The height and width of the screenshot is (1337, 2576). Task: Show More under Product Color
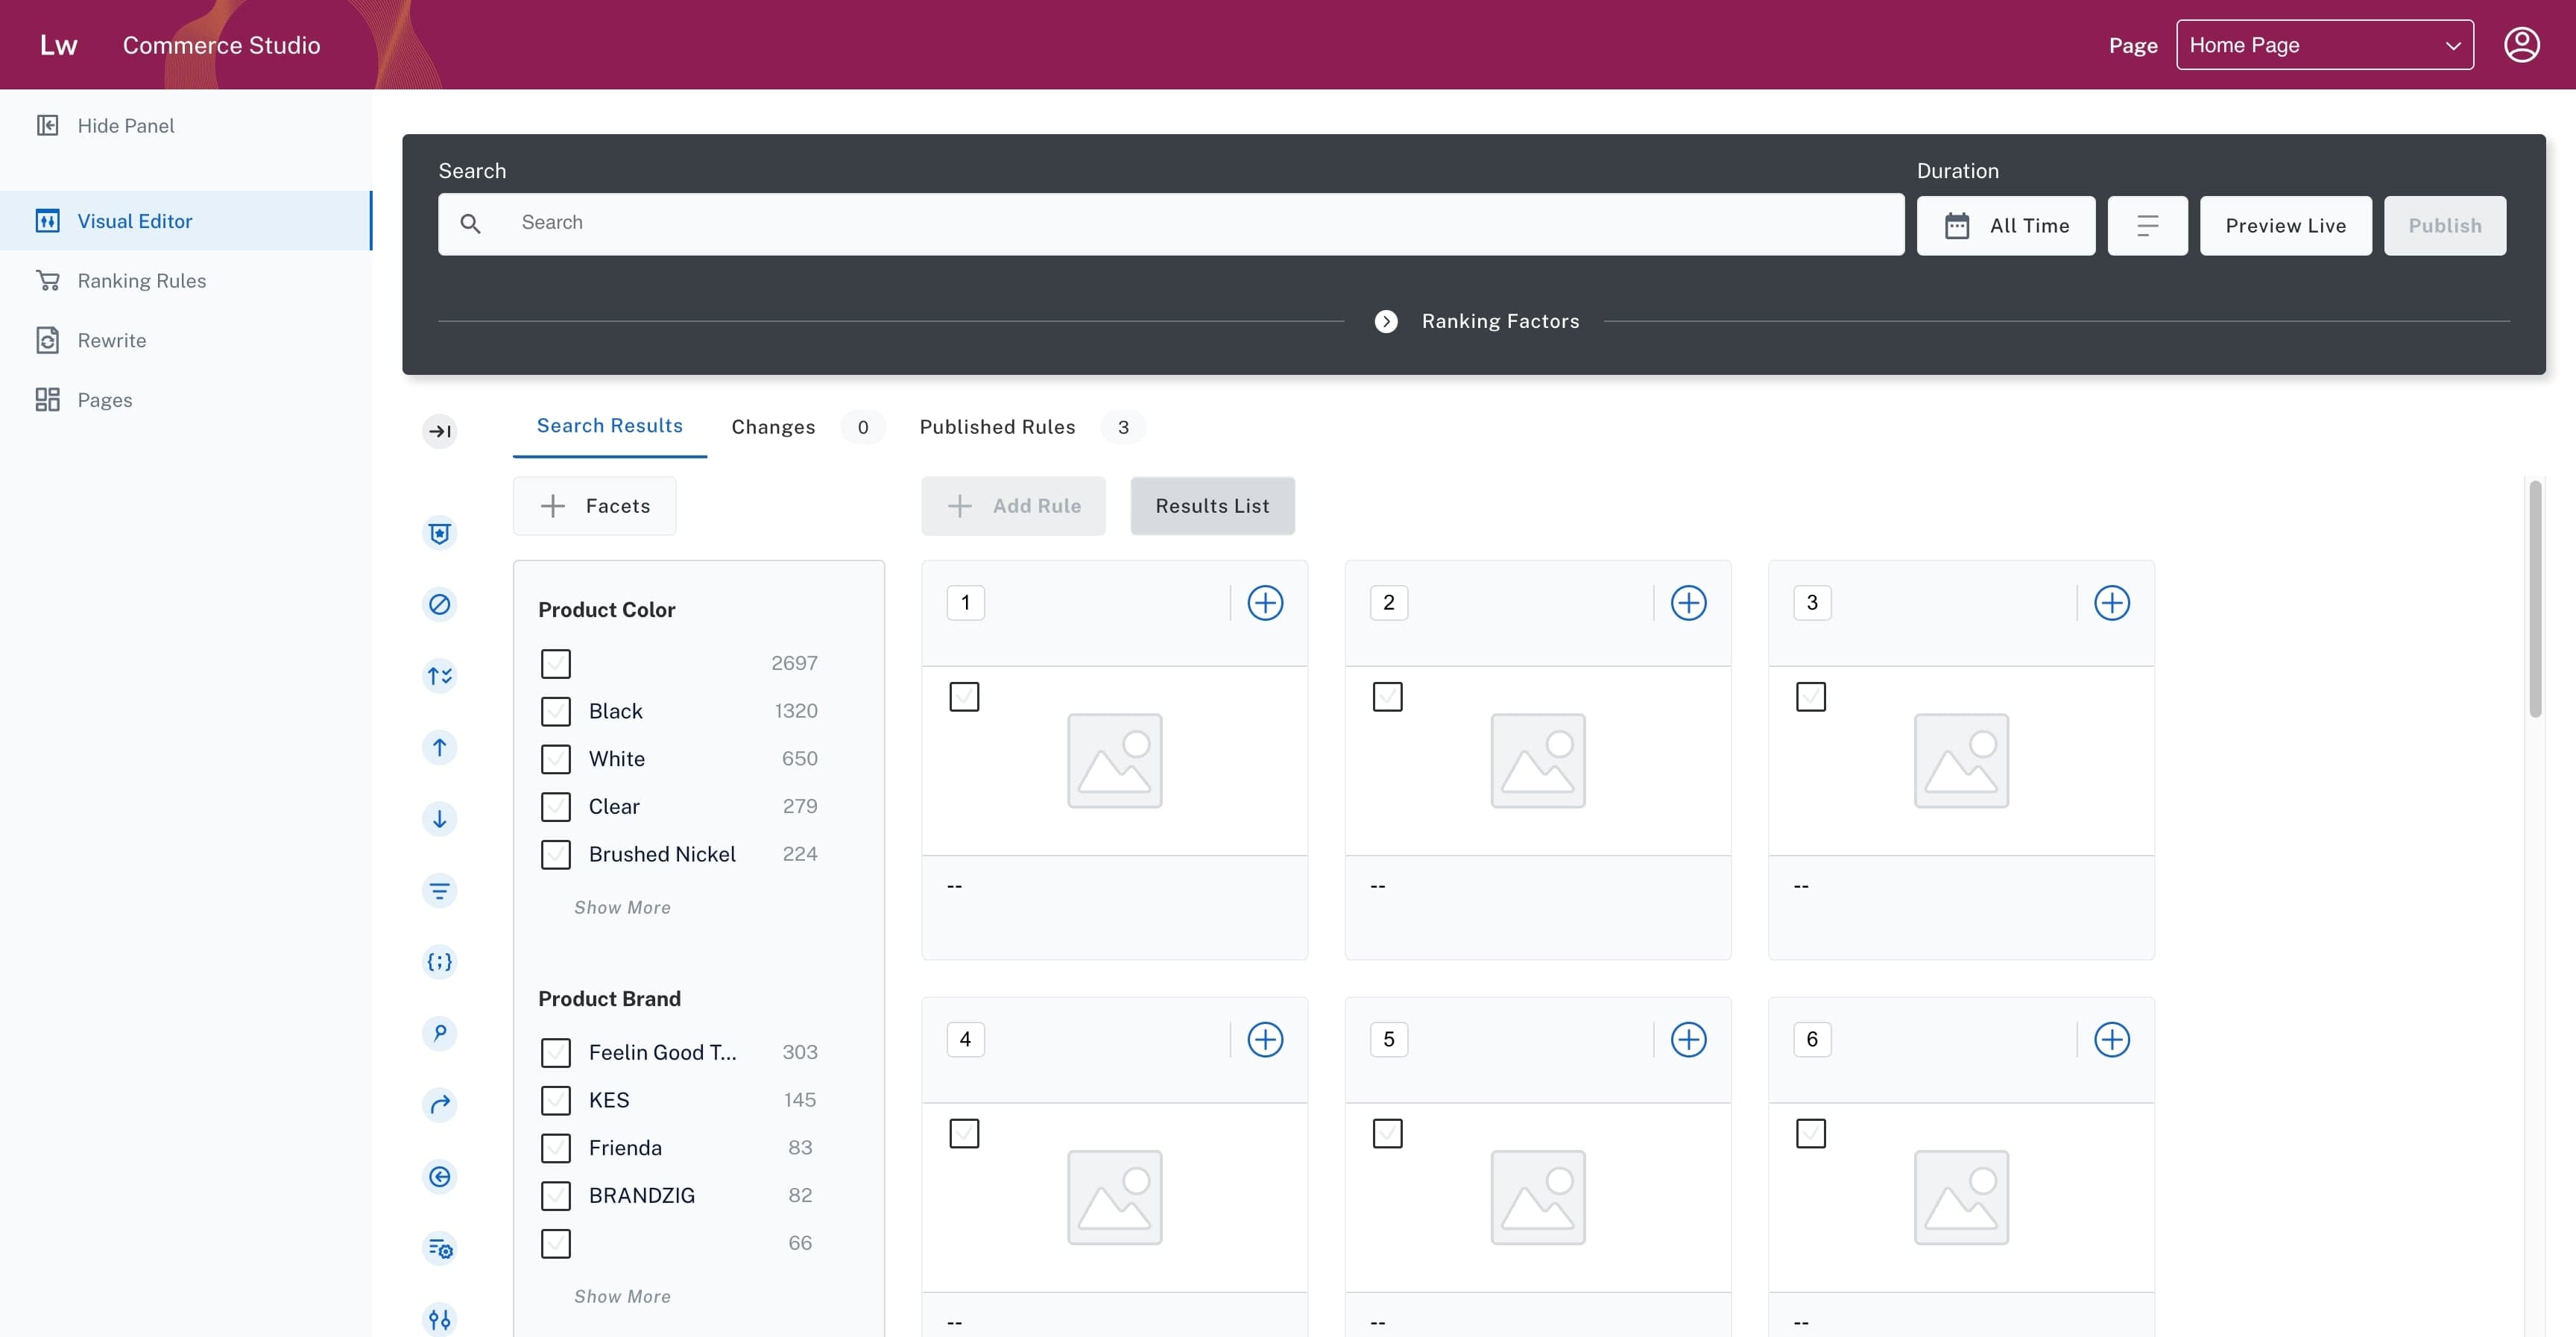pyautogui.click(x=622, y=908)
